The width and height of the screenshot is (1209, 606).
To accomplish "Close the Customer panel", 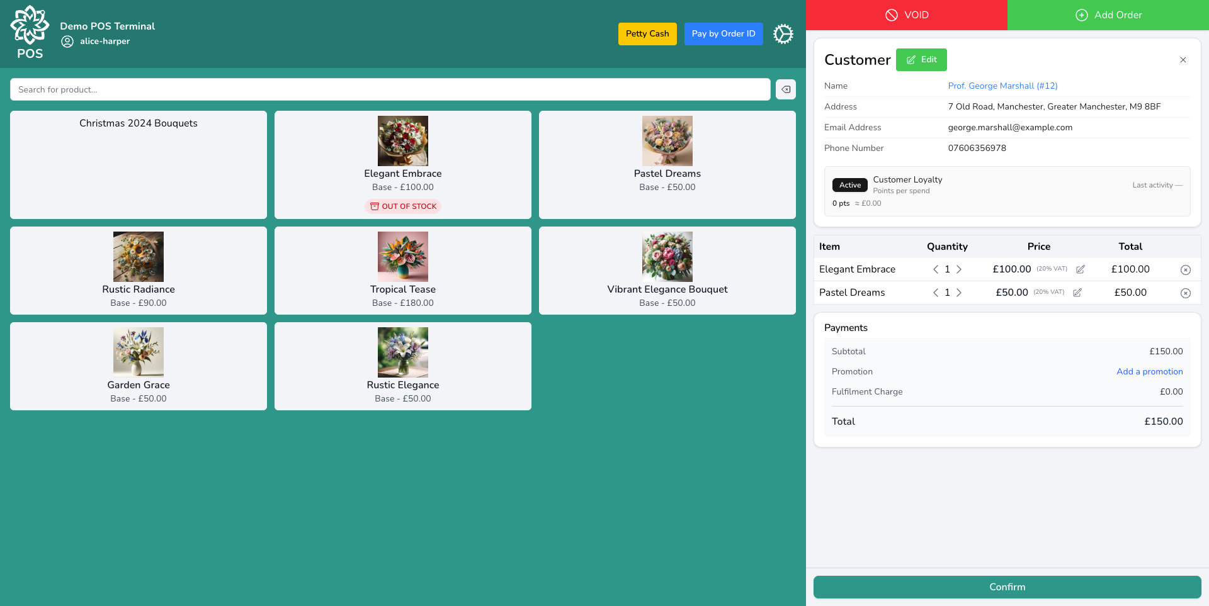I will [x=1183, y=60].
